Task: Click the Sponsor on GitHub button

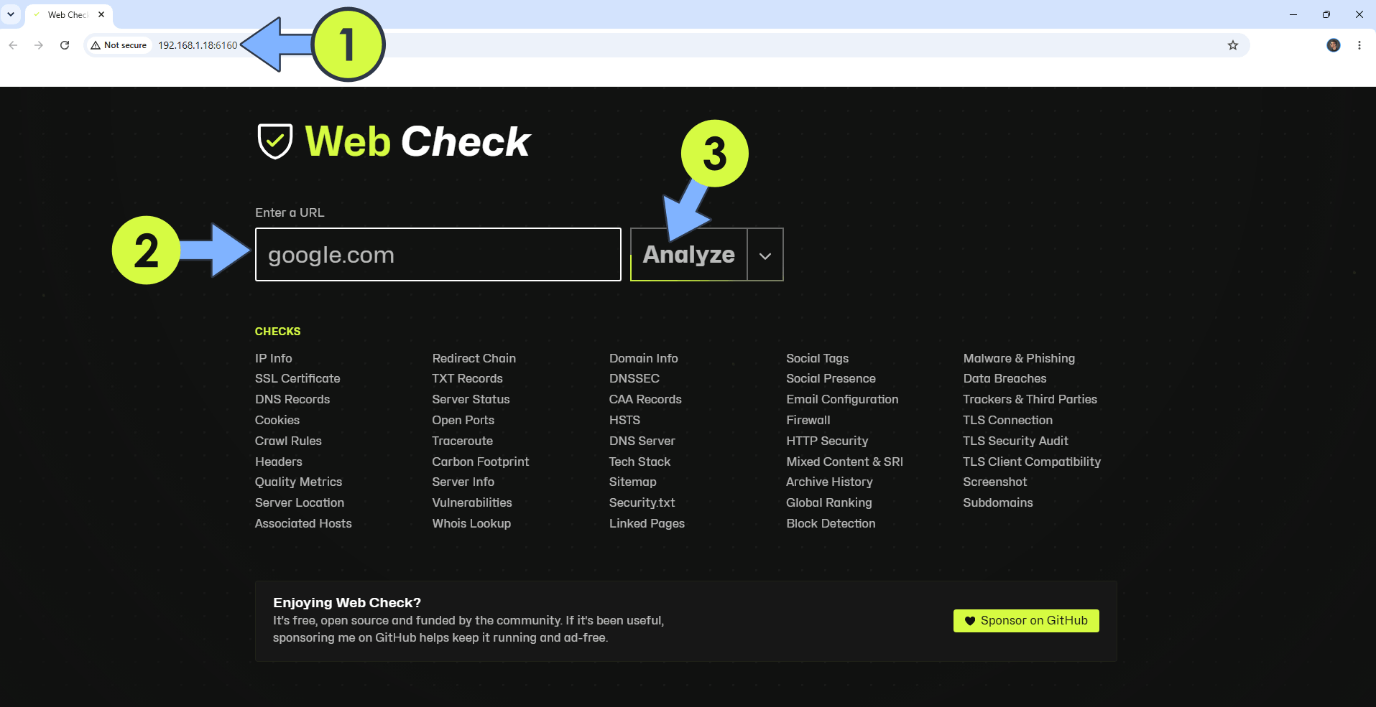Action: point(1026,621)
